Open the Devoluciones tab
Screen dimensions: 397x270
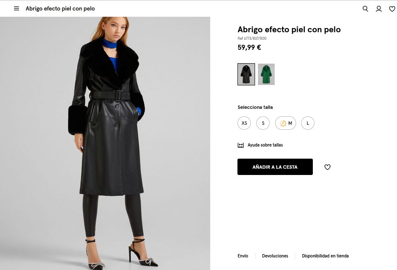(275, 256)
